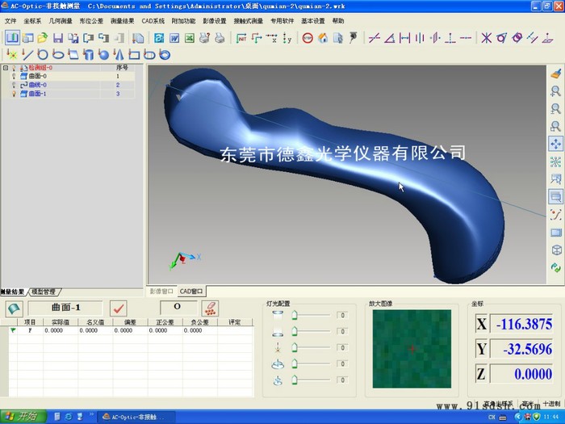Toggle lightbulb visibility for 曲面-0

click(14, 76)
